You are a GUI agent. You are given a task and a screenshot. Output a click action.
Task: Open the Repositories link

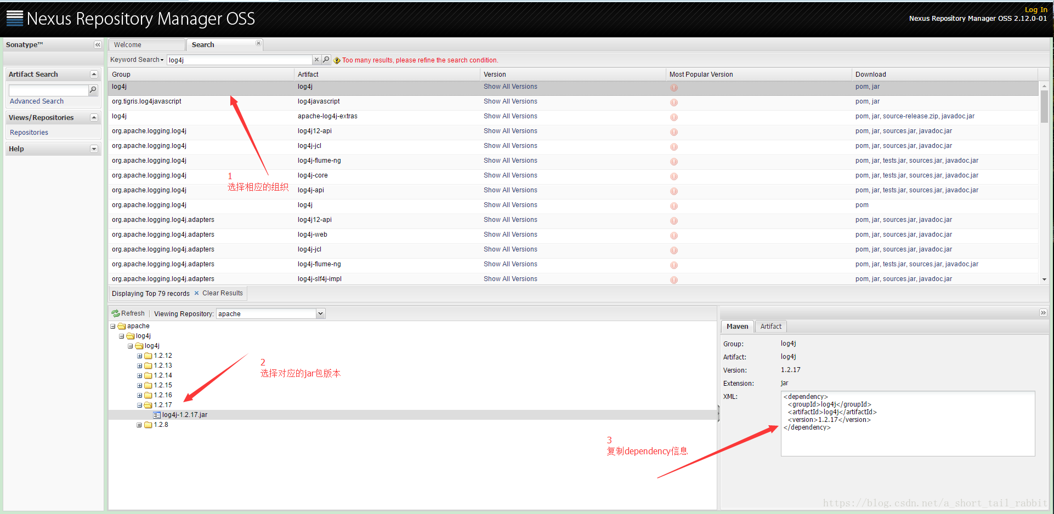[x=29, y=133]
